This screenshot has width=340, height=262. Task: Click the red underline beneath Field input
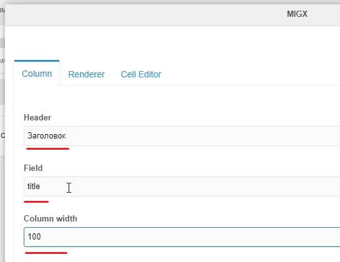36,202
